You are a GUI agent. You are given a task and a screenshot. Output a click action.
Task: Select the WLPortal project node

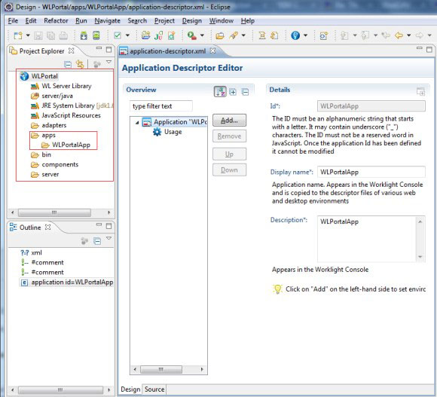click(x=39, y=76)
